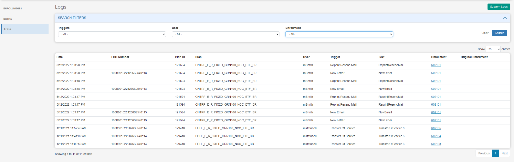Click TransferOfService text in 11:00:59 AM row
The image size is (514, 162).
(393, 144)
